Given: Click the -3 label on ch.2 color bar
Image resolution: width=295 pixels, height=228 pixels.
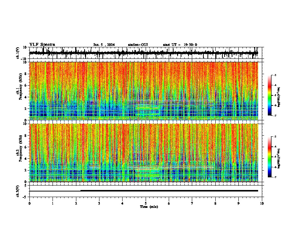Looking at the screenshot, I should tap(275, 137).
